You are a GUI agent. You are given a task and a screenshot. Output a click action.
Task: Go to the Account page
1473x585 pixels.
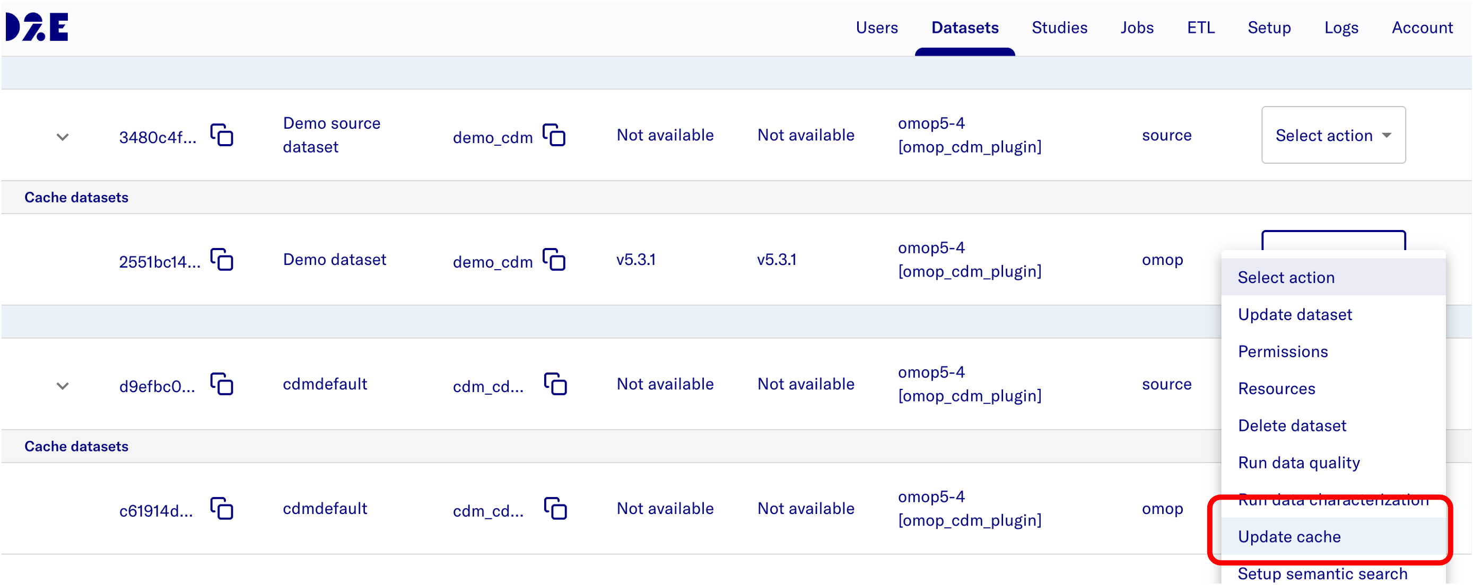[x=1422, y=28]
